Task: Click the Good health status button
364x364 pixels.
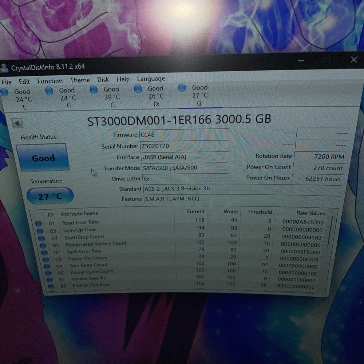Action: (x=43, y=158)
